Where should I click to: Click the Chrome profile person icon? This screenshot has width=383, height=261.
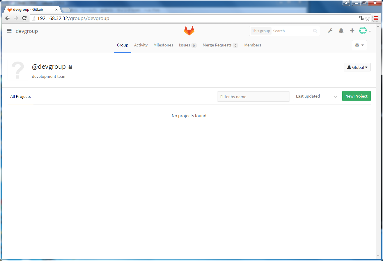click(x=346, y=3)
